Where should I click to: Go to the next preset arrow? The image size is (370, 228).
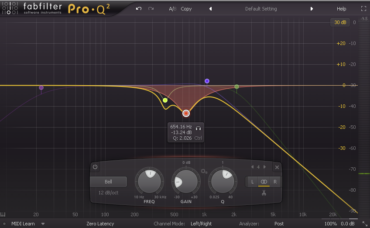point(312,9)
